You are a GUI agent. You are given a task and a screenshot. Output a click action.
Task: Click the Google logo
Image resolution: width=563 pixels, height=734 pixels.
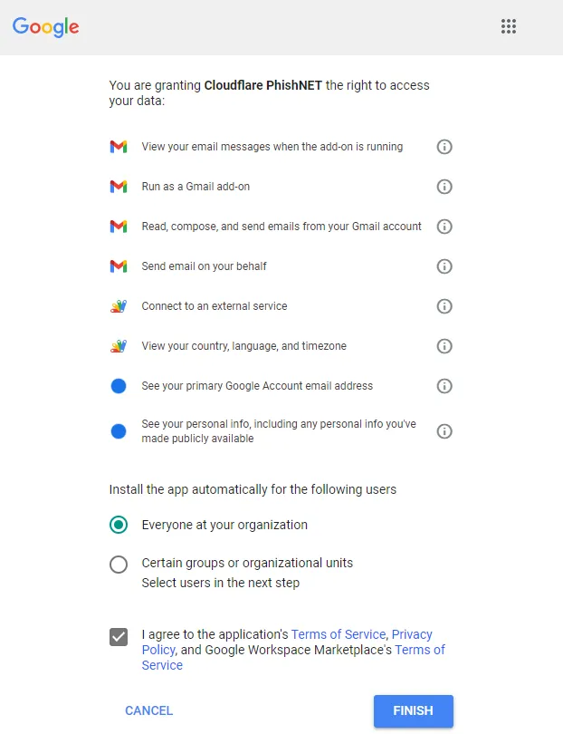click(x=45, y=27)
